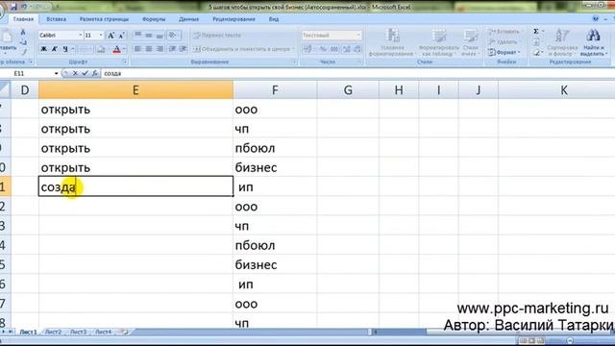Click the Clear eraser icon in Editing group
Screen dimensions: 615x346
point(536,53)
